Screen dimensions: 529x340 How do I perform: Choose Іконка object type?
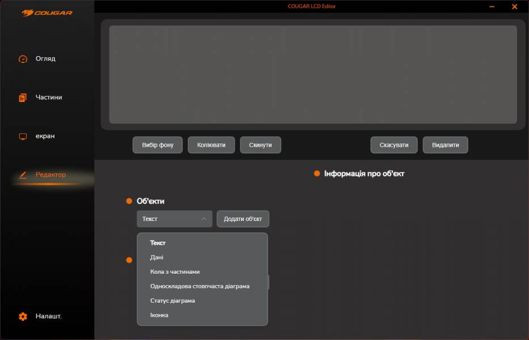159,315
